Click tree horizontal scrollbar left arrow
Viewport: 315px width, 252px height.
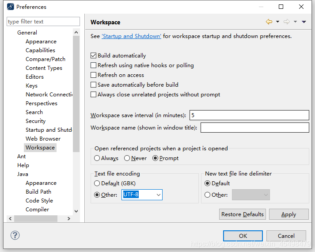(x=10, y=218)
